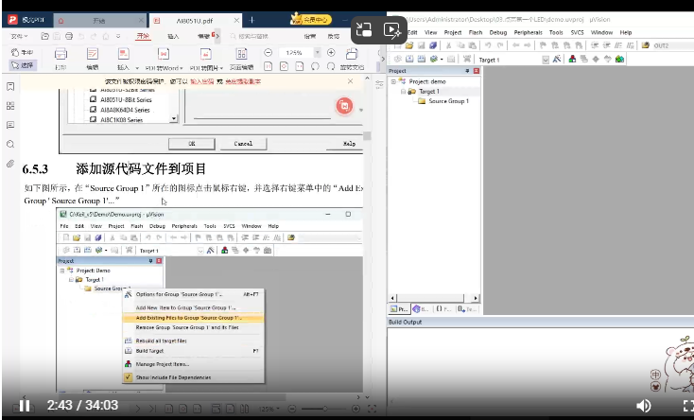Switch to the Books tab in Project panel
The width and height of the screenshot is (694, 420).
[x=421, y=308]
